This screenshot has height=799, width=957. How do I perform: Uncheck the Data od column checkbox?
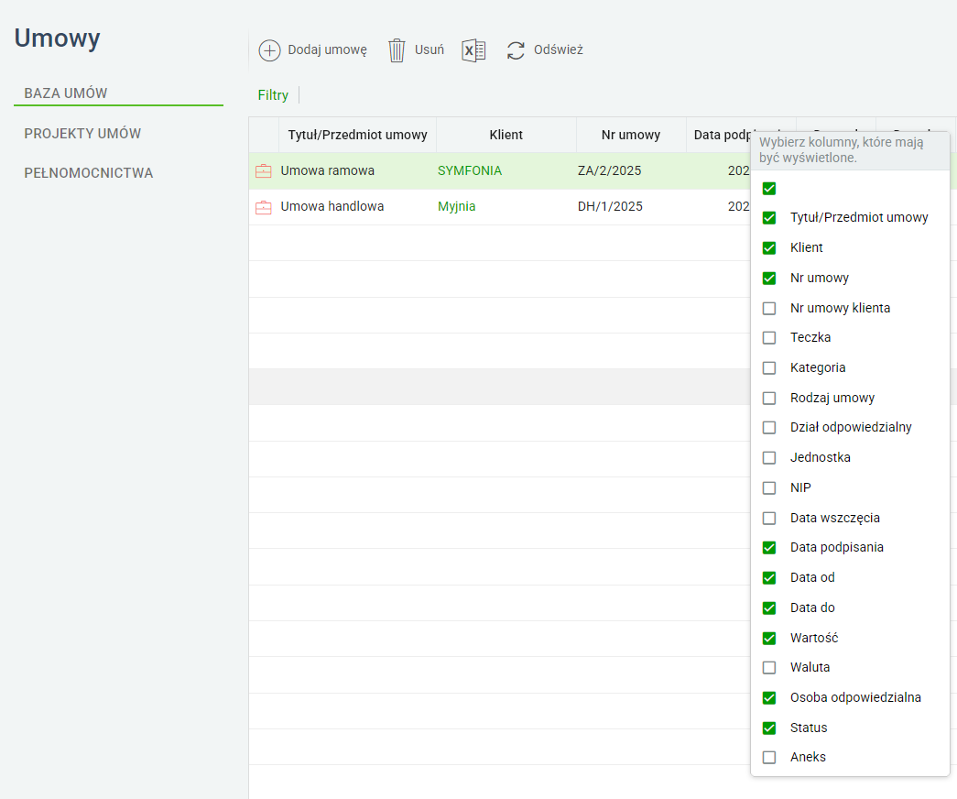tap(769, 578)
